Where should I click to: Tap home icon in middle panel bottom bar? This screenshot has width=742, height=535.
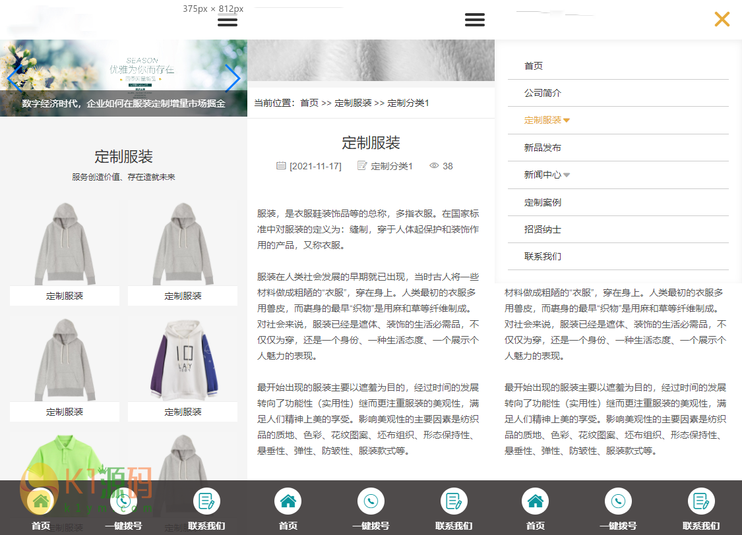[288, 501]
